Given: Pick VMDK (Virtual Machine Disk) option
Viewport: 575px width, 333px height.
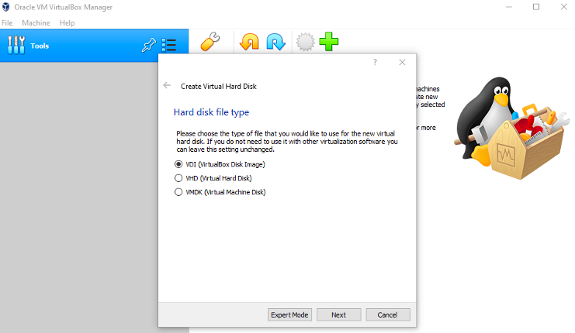Looking at the screenshot, I should [220, 192].
